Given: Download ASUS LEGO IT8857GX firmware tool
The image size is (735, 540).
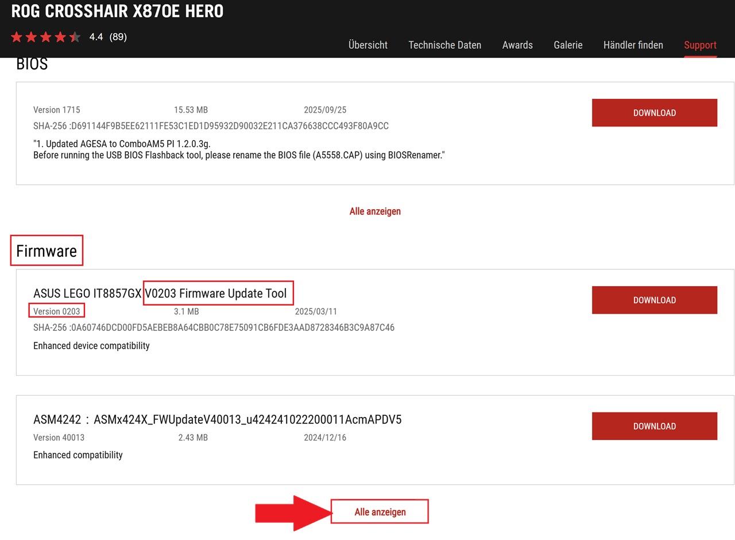Looking at the screenshot, I should 655,300.
